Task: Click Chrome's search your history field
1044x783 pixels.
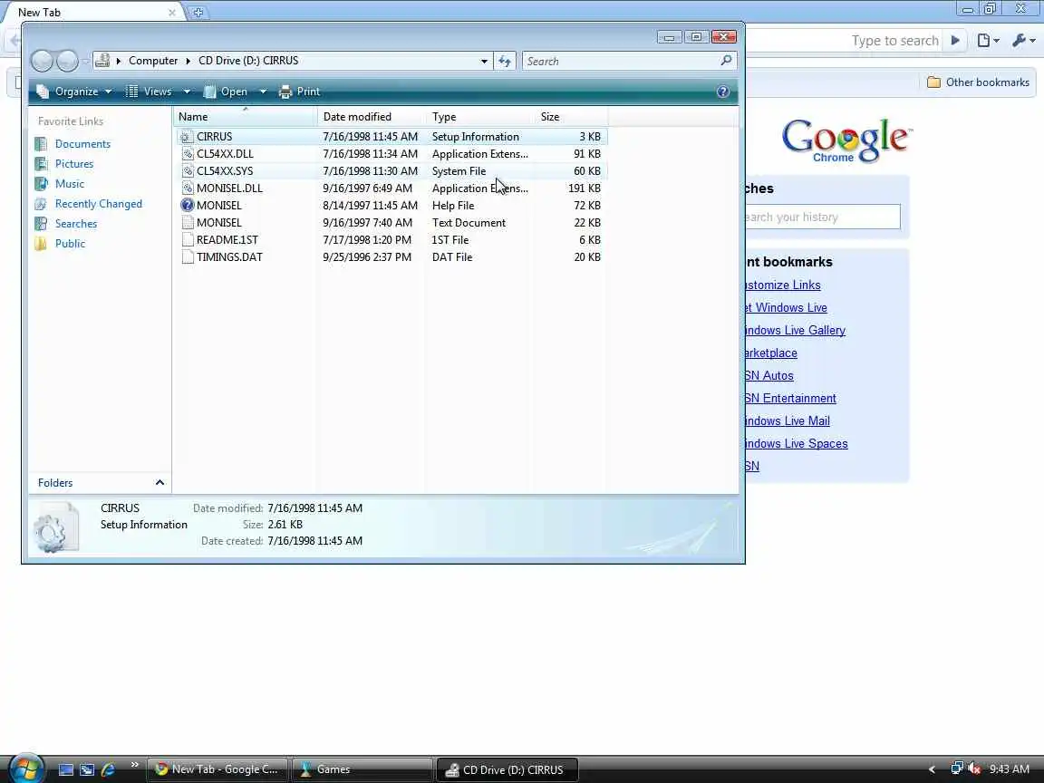Action: 822,217
